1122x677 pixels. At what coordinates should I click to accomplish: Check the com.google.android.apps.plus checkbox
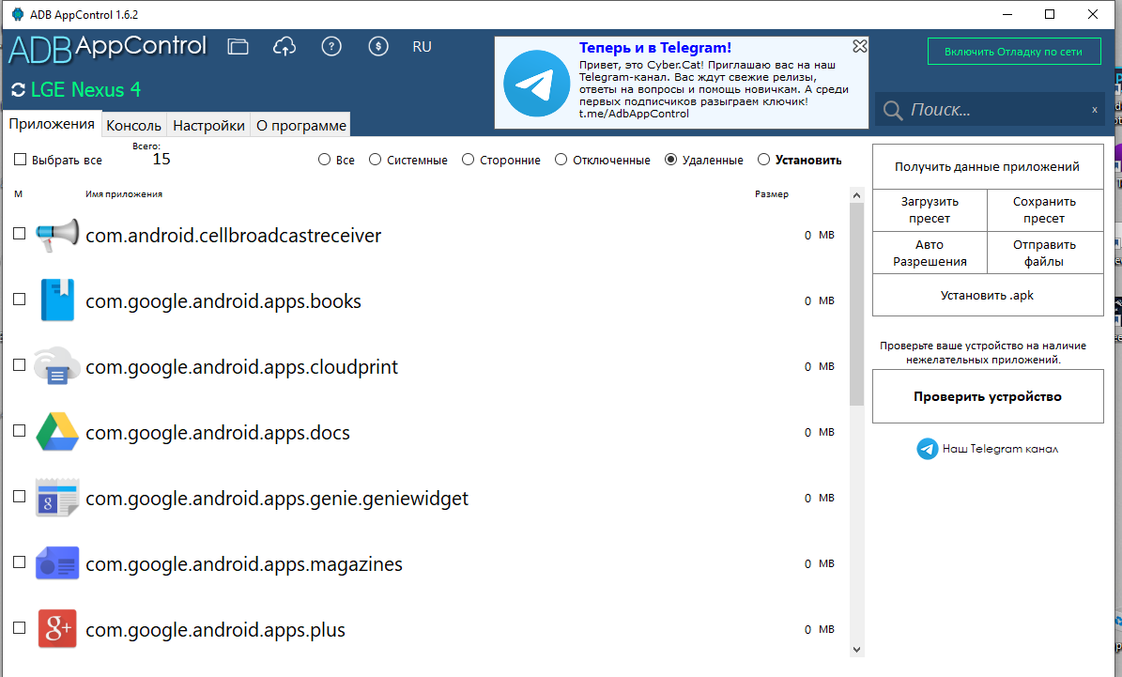20,627
